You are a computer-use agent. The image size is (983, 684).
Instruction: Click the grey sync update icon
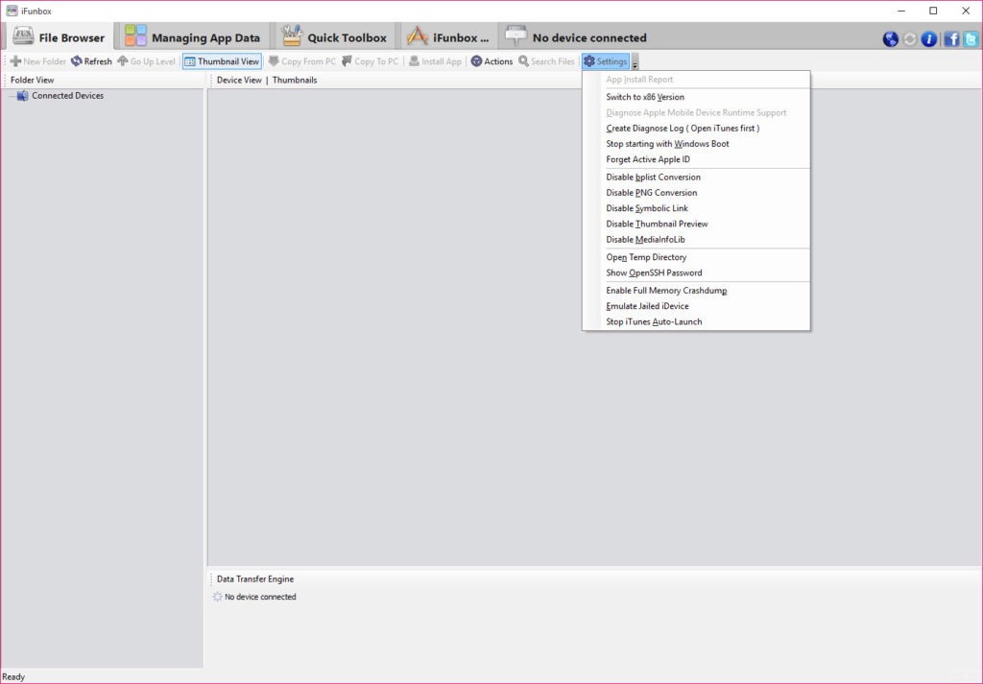pos(910,38)
